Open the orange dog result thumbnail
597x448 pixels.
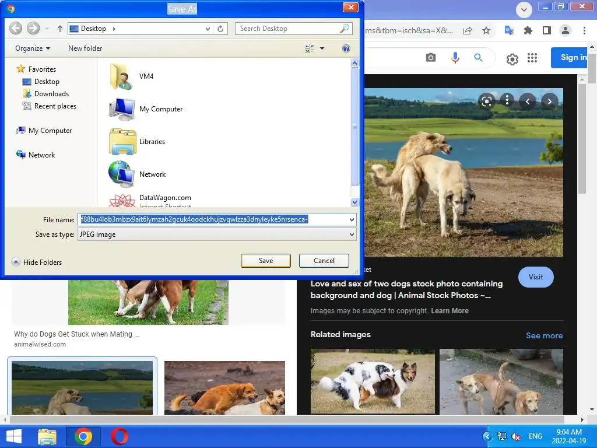coord(224,387)
